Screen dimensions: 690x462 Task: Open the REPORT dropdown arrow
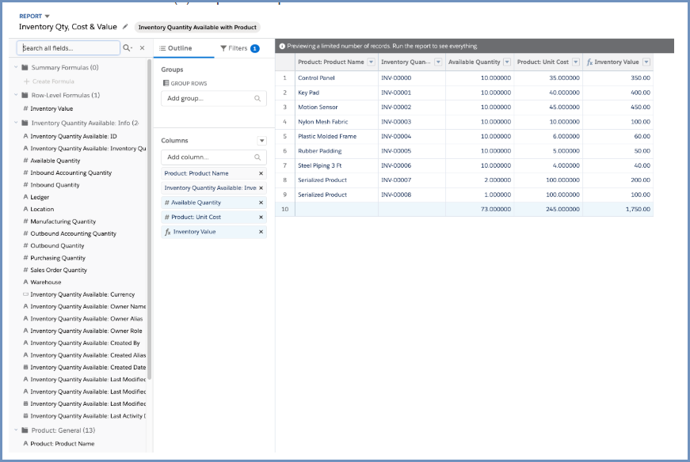tap(47, 16)
